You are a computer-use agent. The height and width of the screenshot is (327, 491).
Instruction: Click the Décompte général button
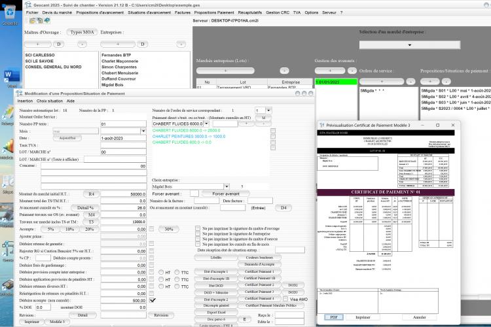216,305
